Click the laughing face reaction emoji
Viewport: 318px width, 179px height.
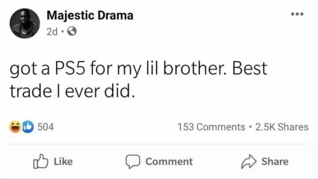tap(15, 127)
